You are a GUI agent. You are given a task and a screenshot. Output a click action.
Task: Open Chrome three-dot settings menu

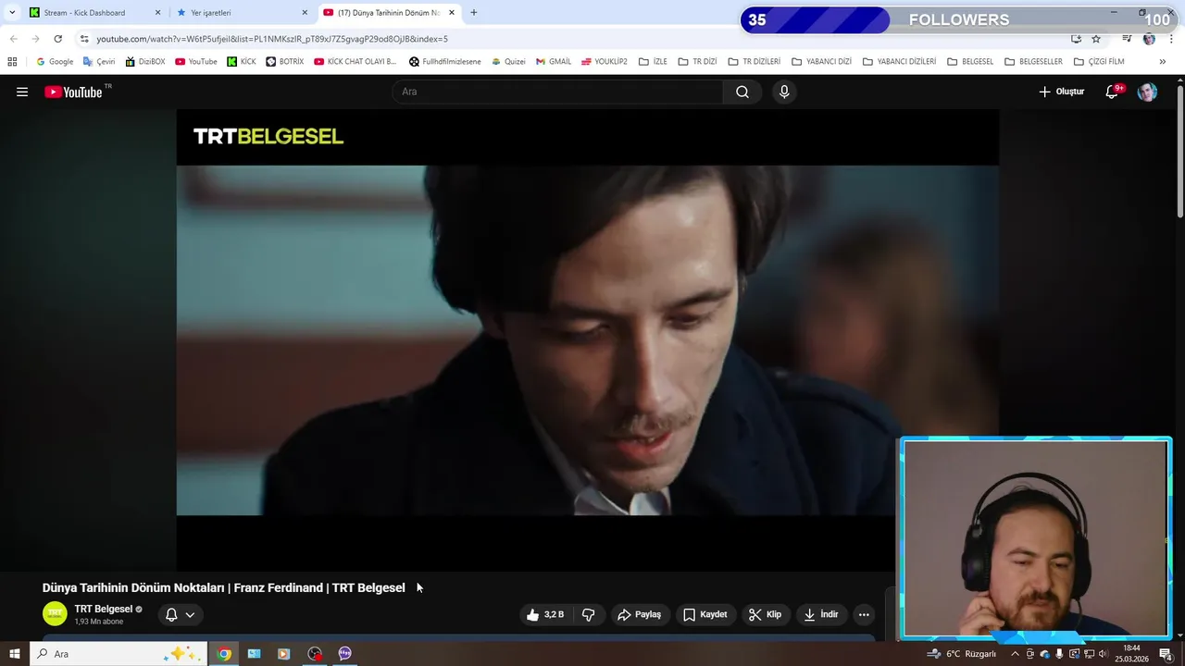[1171, 39]
